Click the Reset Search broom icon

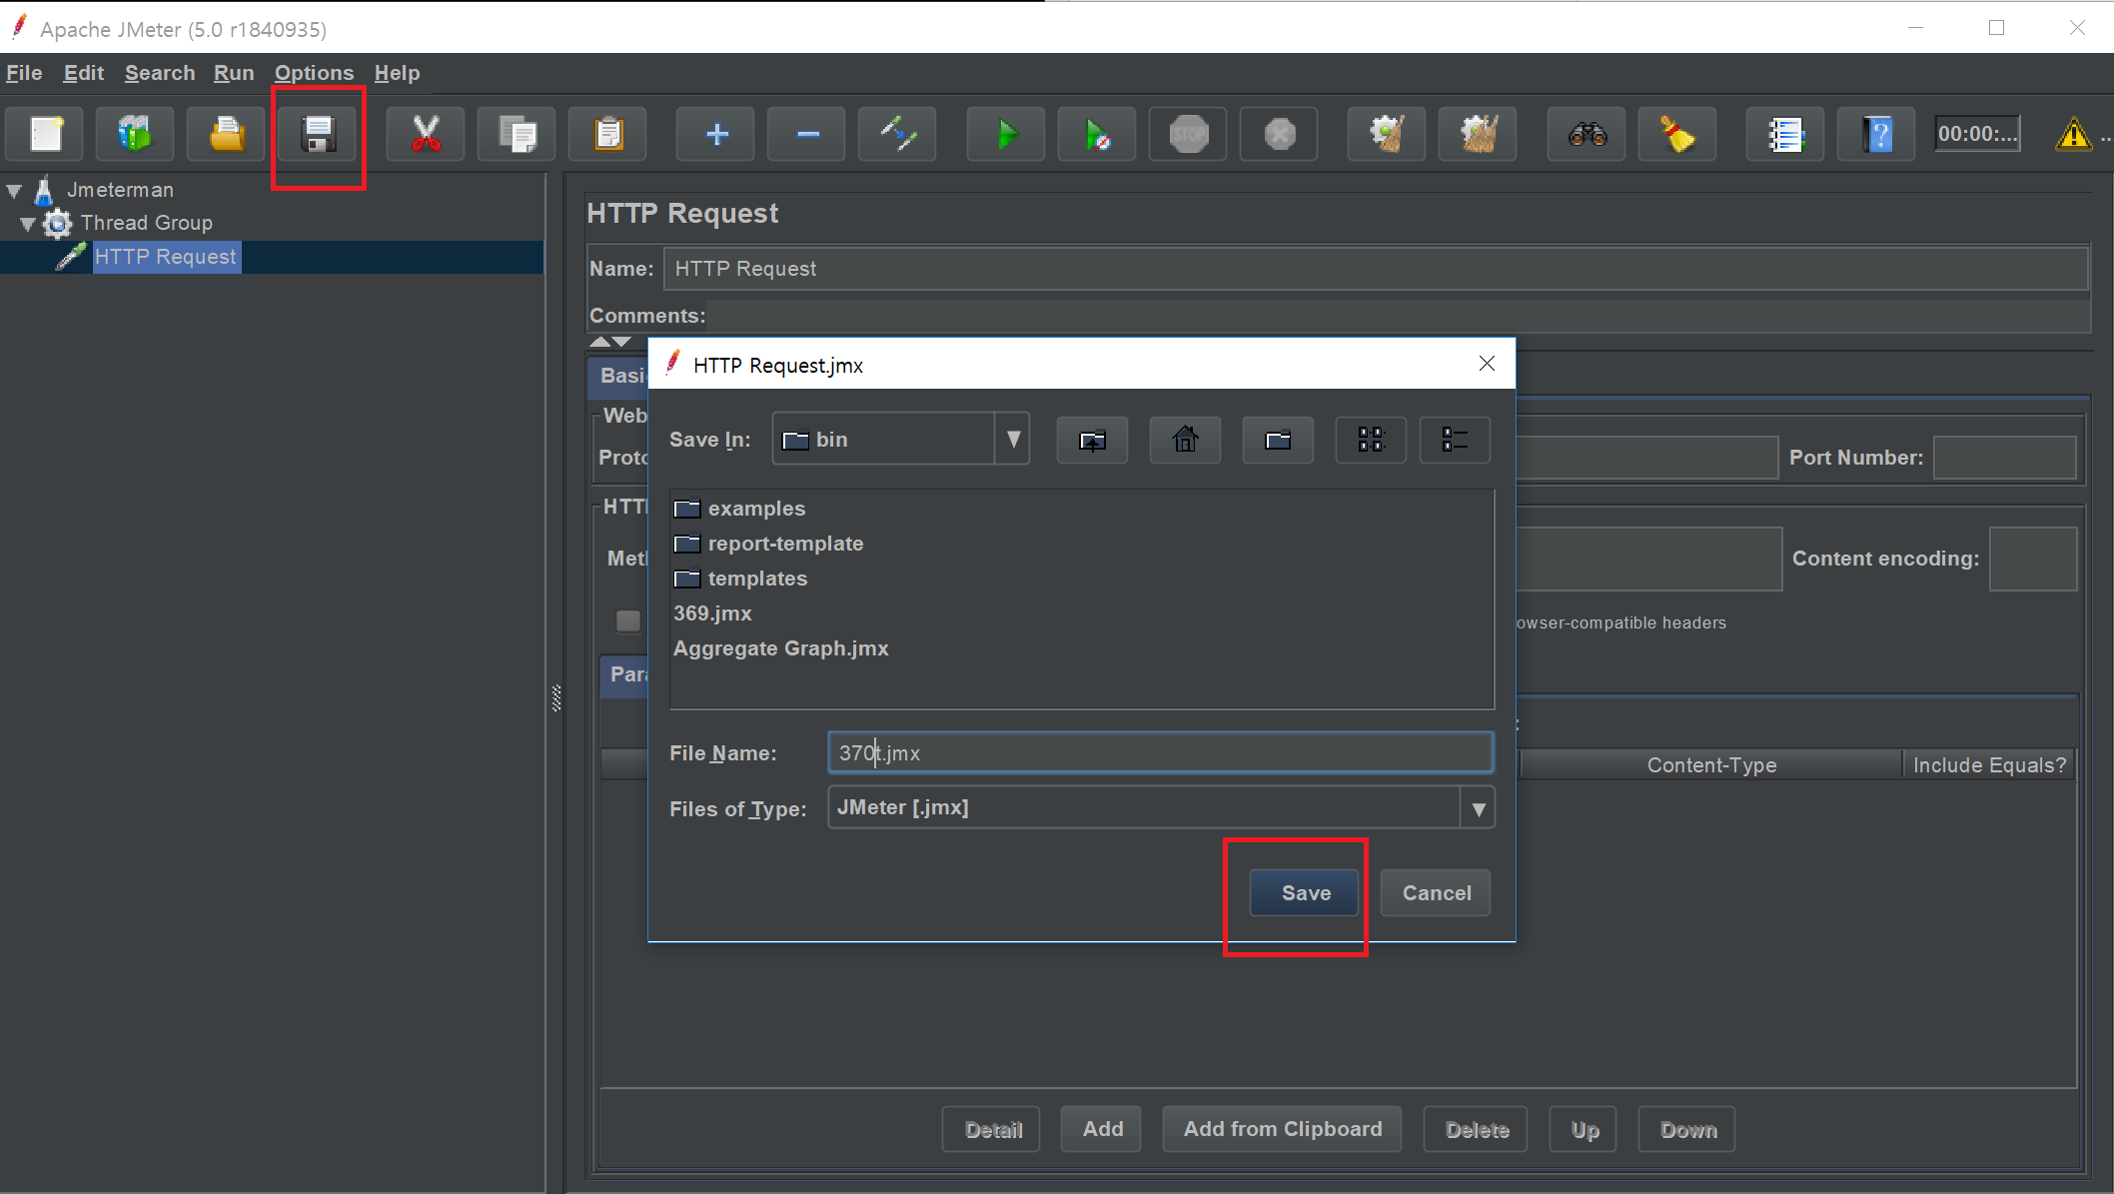point(1678,134)
